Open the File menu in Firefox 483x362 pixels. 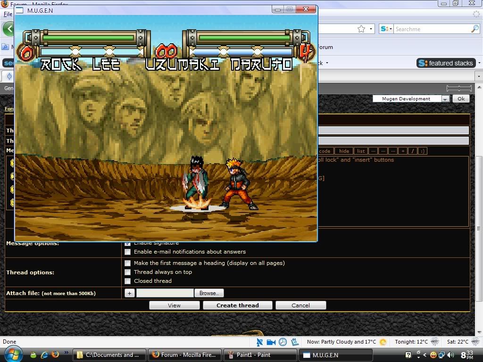8,14
